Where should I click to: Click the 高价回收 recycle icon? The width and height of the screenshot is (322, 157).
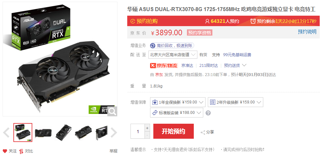(x=153, y=46)
